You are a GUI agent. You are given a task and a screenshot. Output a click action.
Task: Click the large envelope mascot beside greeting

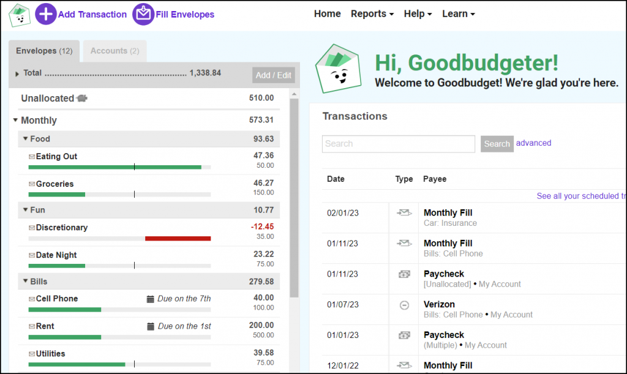click(x=338, y=69)
